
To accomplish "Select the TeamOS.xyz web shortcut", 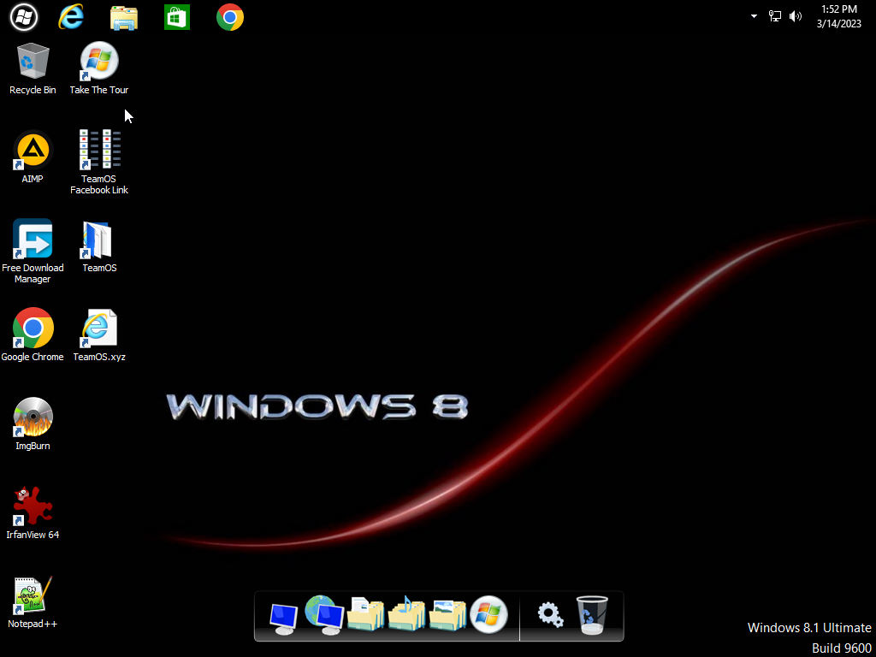I will [99, 334].
